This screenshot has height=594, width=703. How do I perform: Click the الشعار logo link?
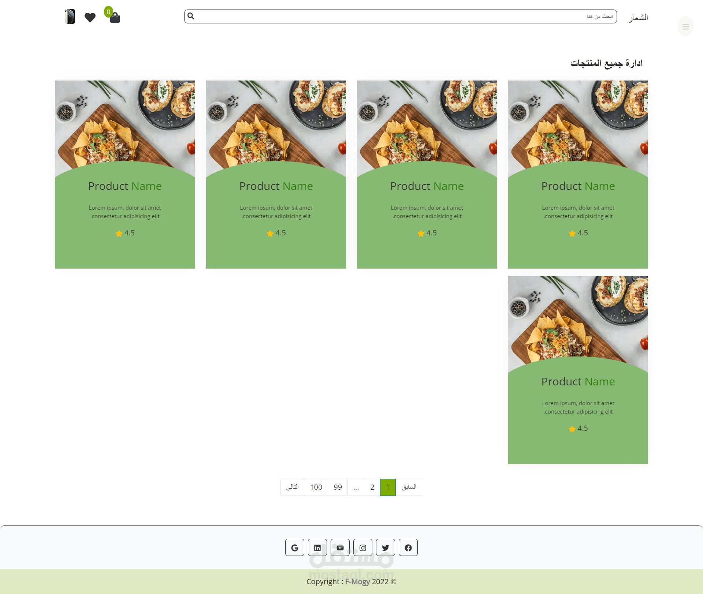(638, 18)
